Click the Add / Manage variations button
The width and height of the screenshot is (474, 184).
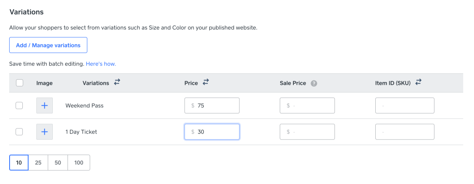click(x=48, y=45)
